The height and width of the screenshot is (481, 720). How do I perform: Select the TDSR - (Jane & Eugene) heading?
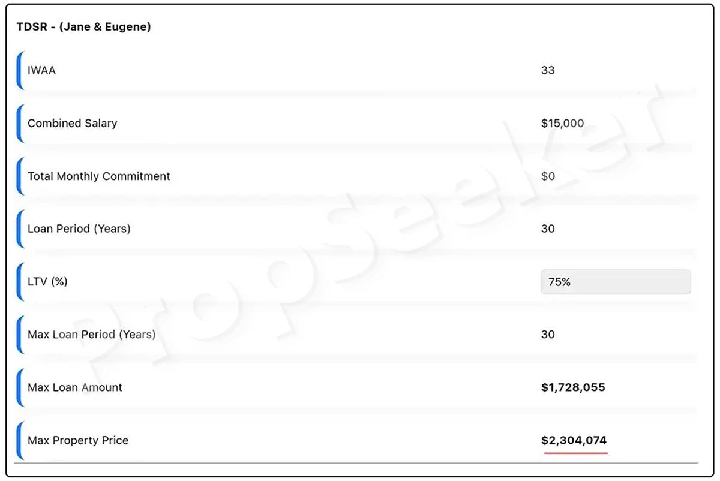pos(83,27)
